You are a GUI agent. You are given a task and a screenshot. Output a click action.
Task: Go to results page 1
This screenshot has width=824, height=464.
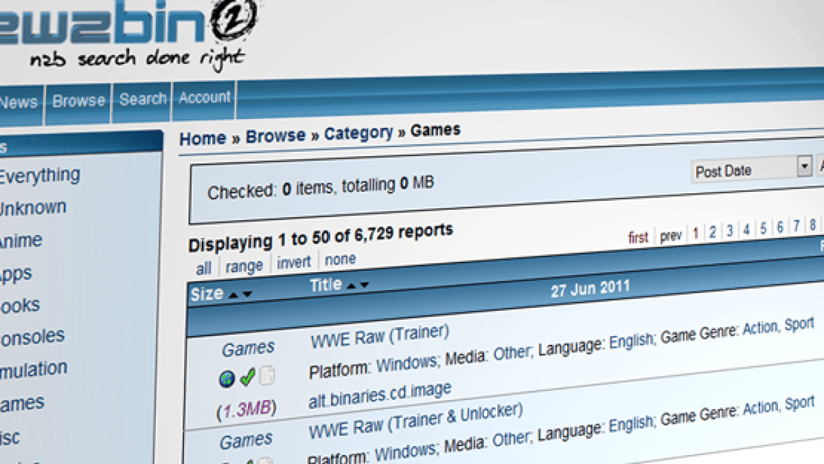pos(695,234)
